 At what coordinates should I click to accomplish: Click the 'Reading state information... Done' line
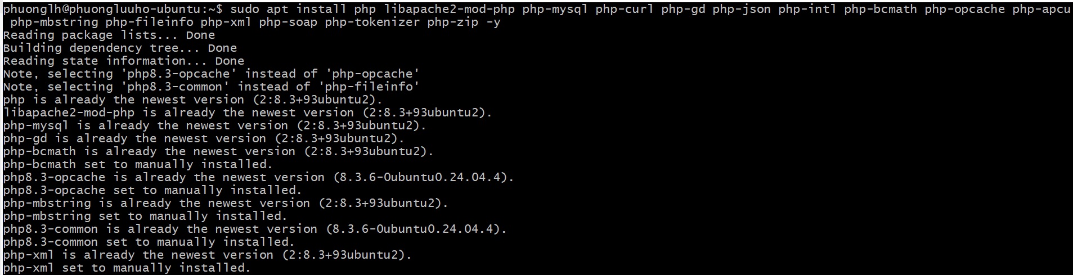(124, 61)
